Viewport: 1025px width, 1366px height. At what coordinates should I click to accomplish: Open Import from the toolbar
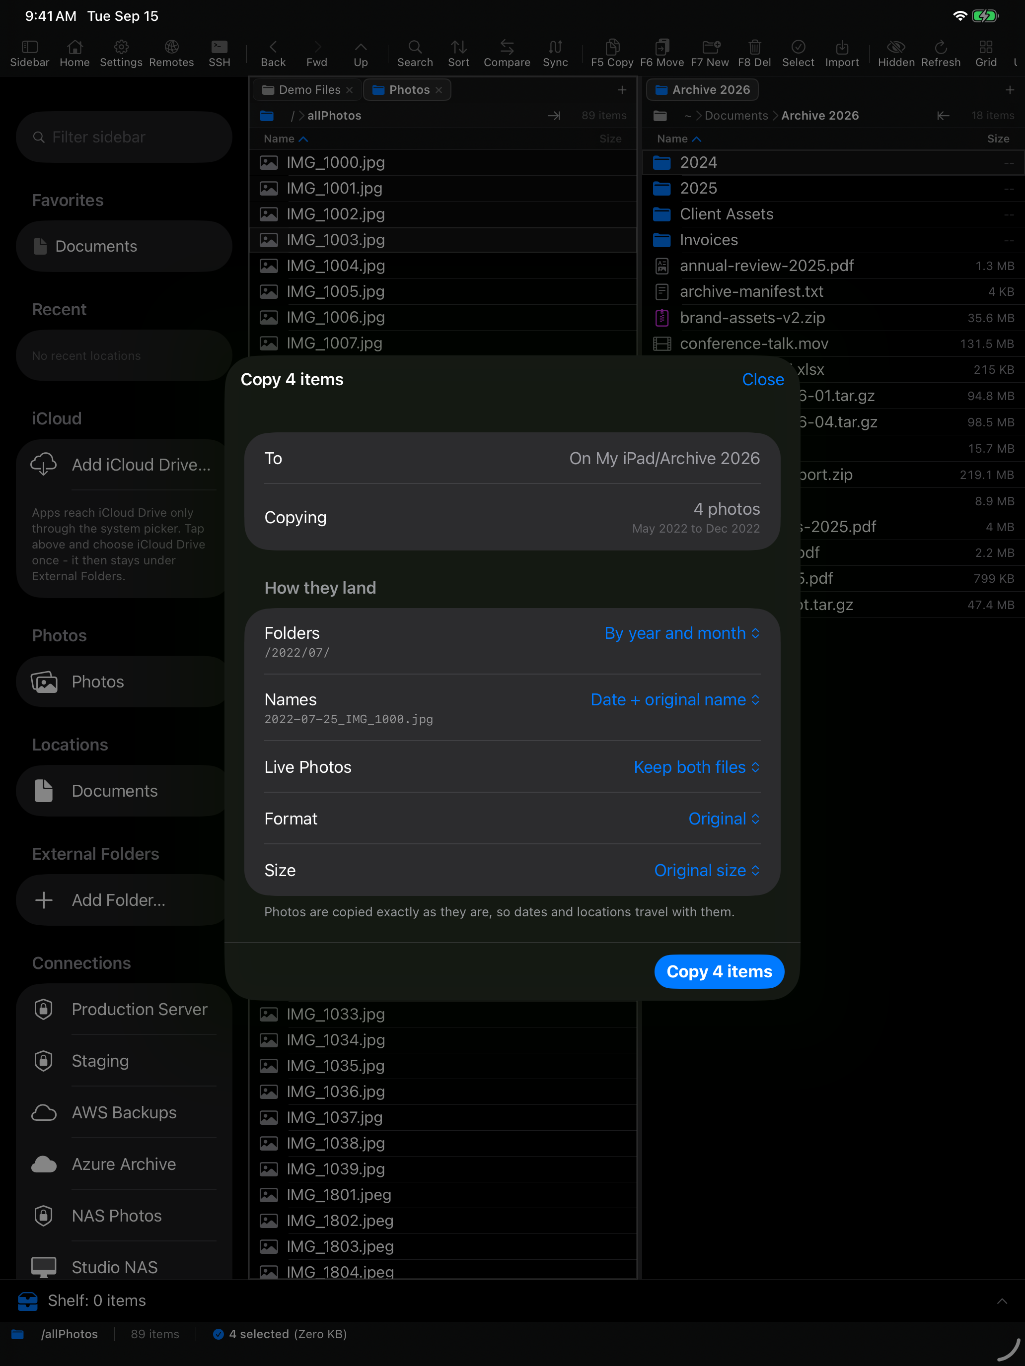pos(841,54)
